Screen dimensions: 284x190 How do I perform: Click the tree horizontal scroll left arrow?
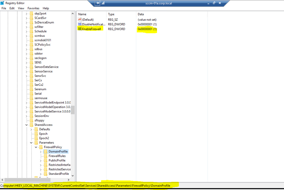point(2,180)
